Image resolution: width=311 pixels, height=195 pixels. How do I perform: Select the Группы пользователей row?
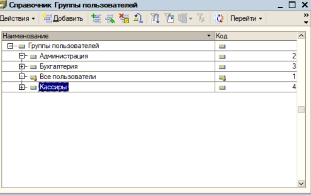(149, 46)
